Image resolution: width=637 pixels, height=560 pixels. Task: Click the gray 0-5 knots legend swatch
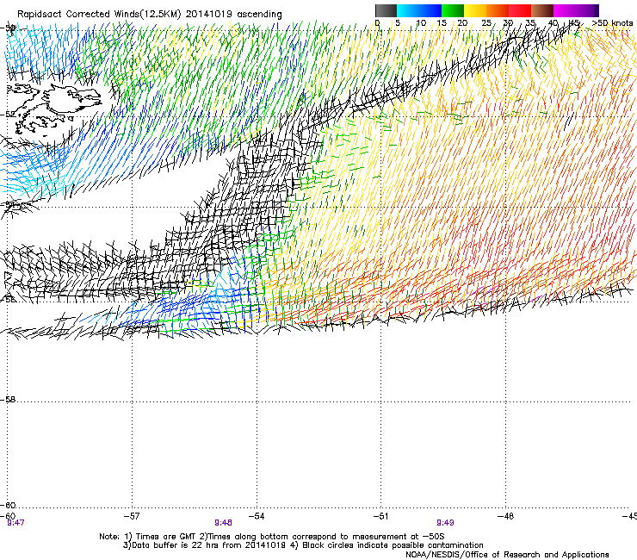tap(386, 10)
